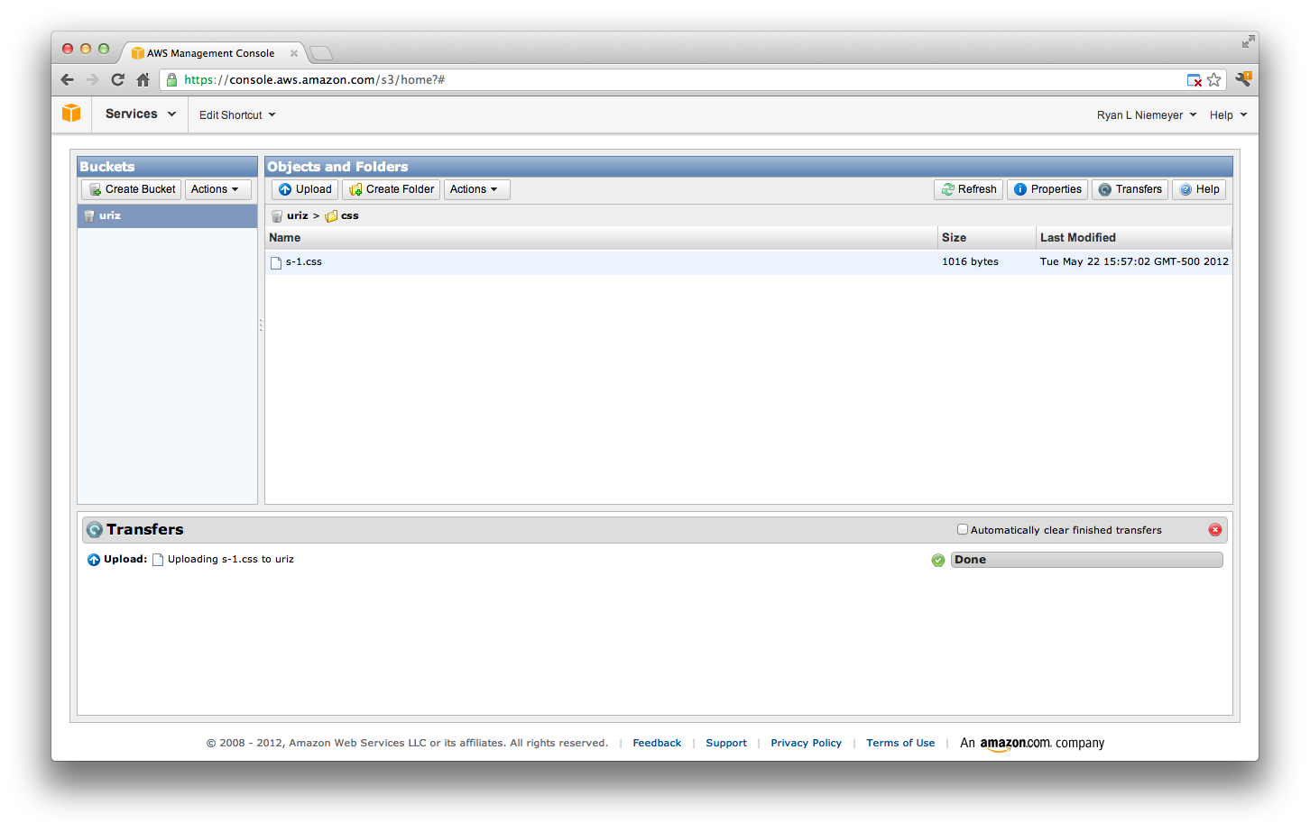This screenshot has height=832, width=1310.
Task: Open the Services dropdown
Action: point(138,114)
